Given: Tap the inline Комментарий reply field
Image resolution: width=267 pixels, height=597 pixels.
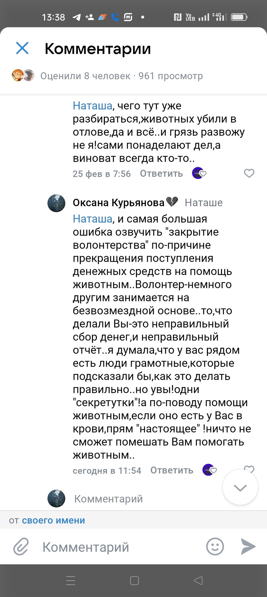Looking at the screenshot, I should point(109,499).
